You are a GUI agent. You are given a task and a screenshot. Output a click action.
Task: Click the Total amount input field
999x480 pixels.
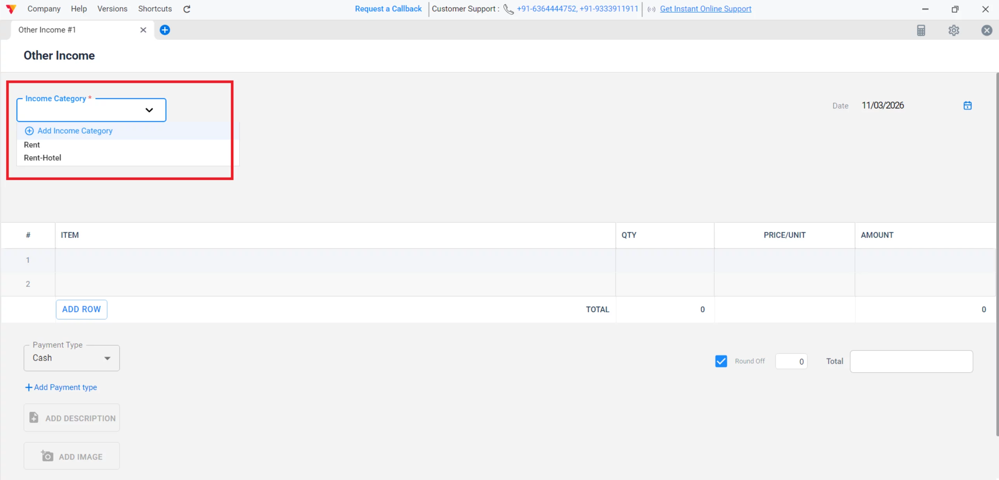[911, 361]
